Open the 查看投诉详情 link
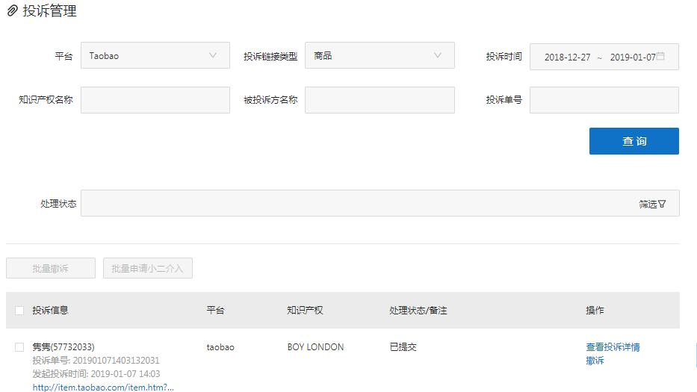 pos(613,347)
